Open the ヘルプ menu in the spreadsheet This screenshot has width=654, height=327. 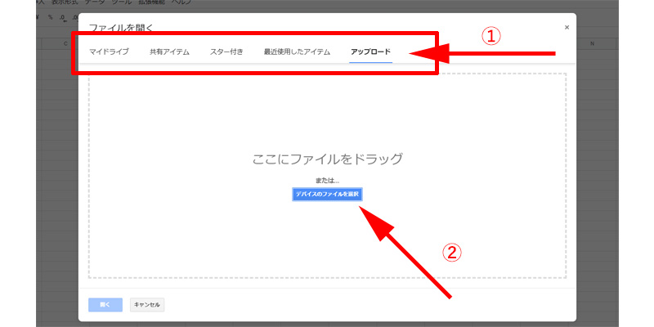coord(181,2)
